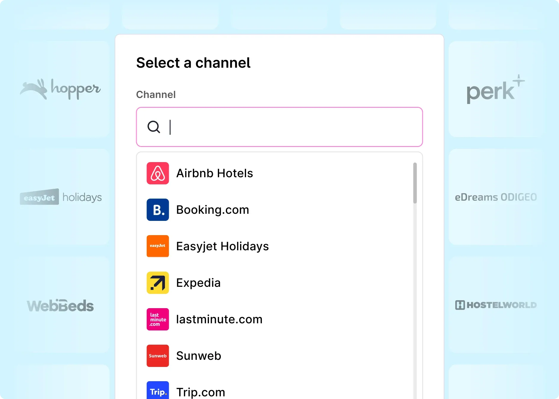
Task: Click the Booking.com B. logo icon
Action: click(x=158, y=210)
